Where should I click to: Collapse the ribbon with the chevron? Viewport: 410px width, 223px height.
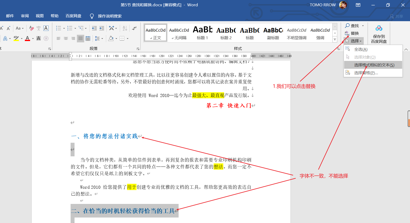(406, 49)
